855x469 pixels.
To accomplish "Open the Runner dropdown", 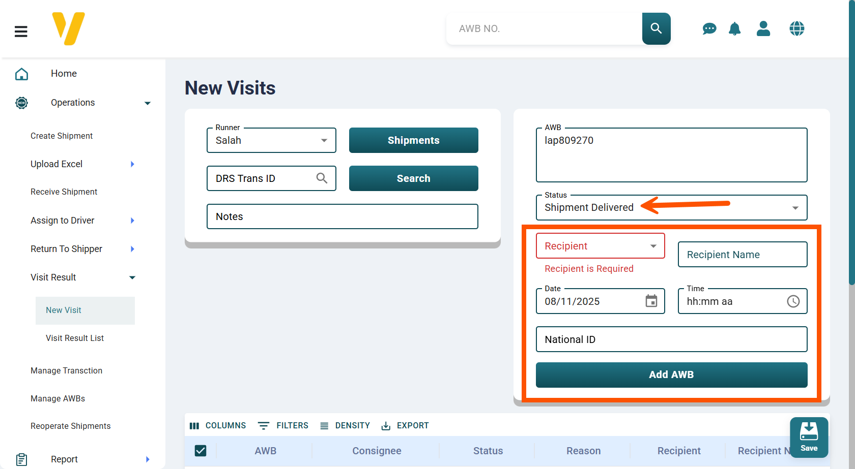I will tap(271, 140).
